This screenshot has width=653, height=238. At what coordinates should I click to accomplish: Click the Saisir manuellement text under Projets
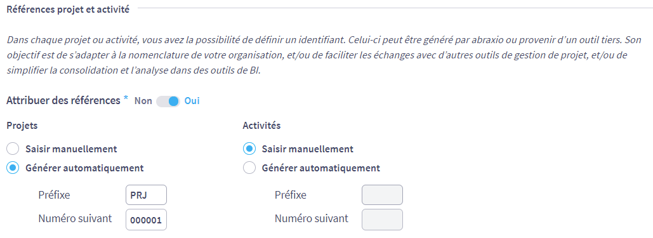(71, 149)
